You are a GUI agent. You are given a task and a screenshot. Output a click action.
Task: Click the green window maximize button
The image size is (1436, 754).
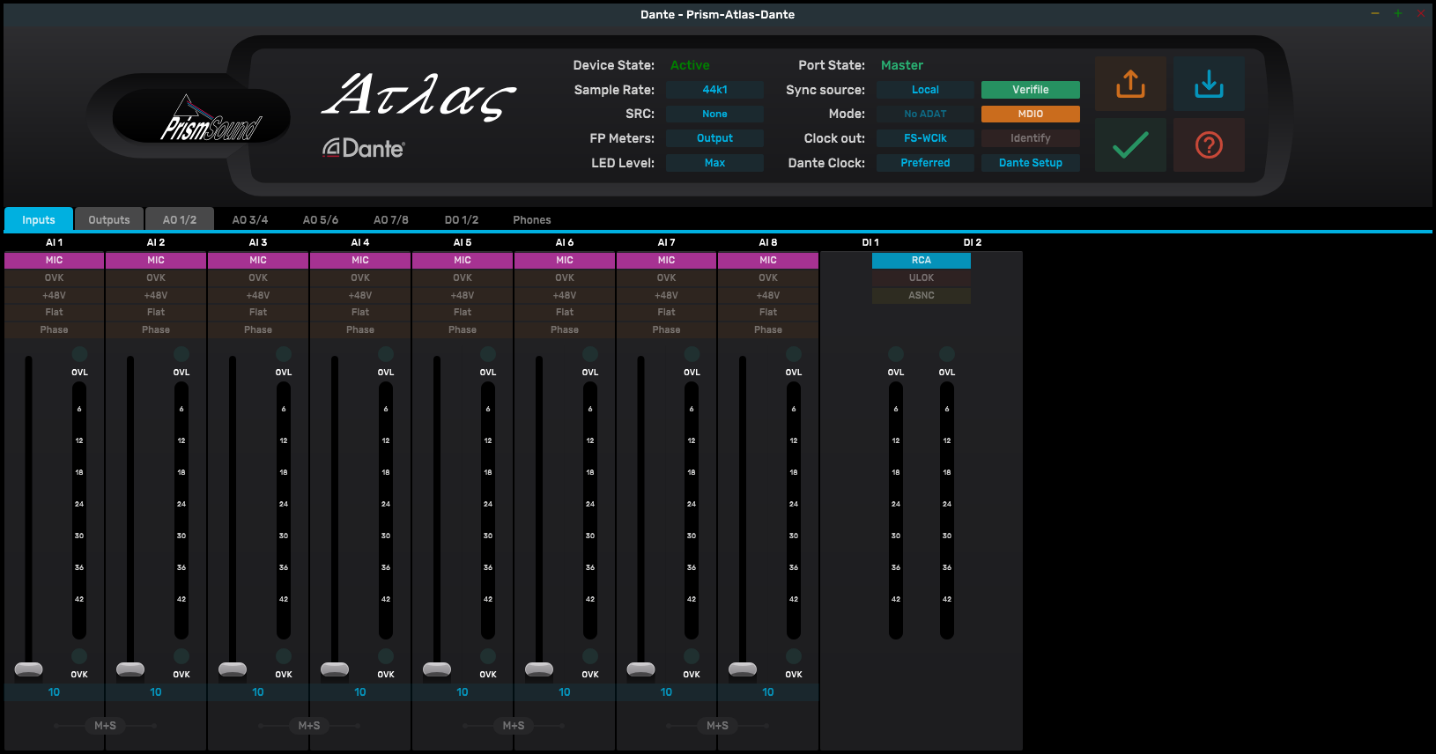(1397, 13)
